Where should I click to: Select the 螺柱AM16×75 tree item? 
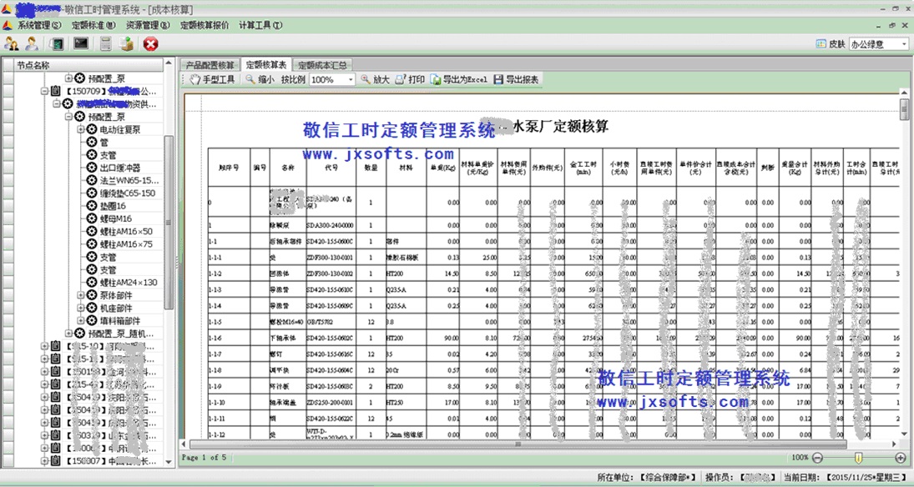point(126,244)
